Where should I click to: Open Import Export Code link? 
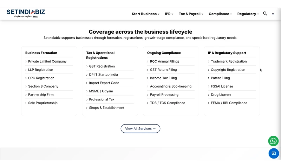(104, 83)
